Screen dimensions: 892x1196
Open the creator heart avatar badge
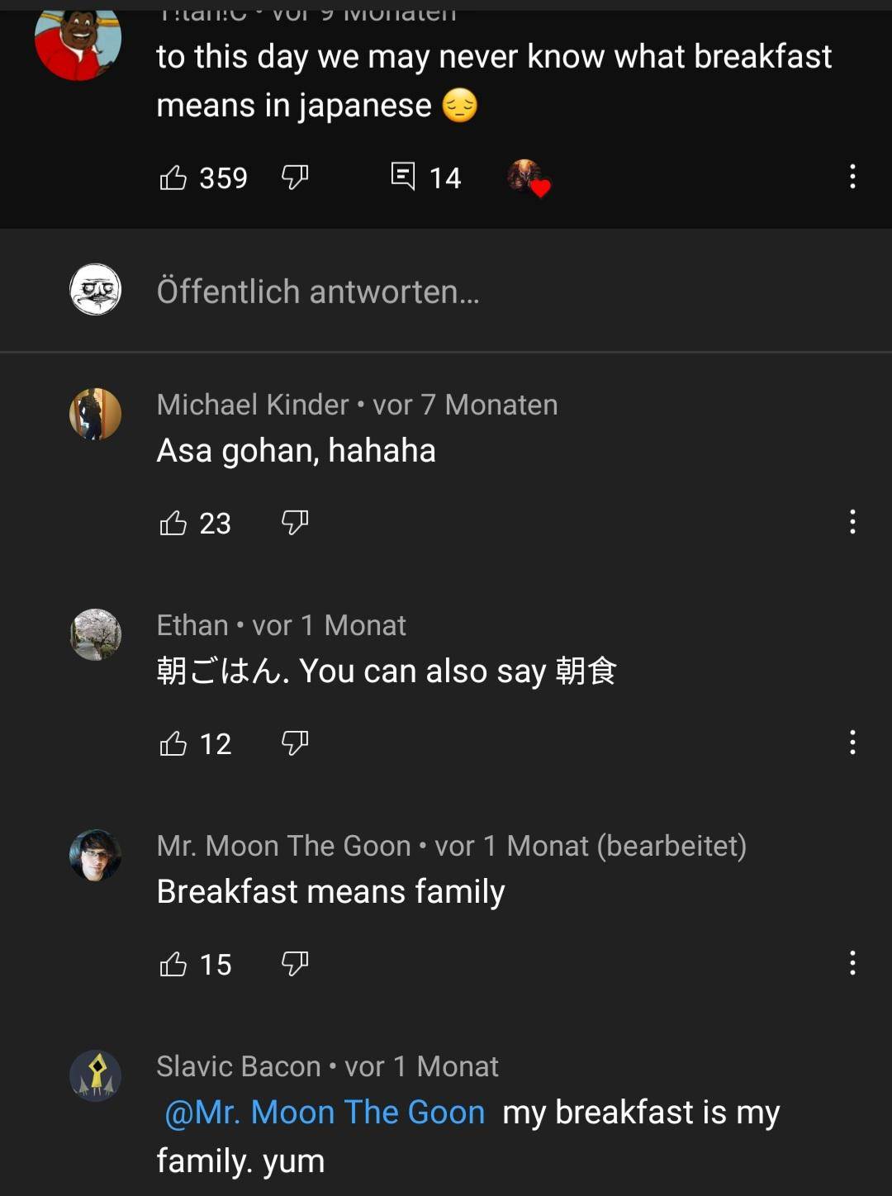point(528,178)
